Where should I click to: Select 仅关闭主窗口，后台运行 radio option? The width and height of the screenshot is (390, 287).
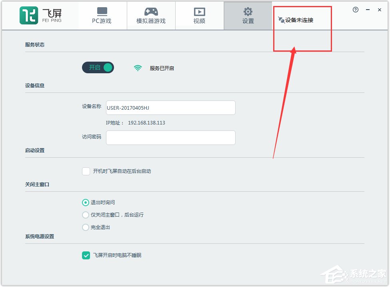click(x=86, y=215)
